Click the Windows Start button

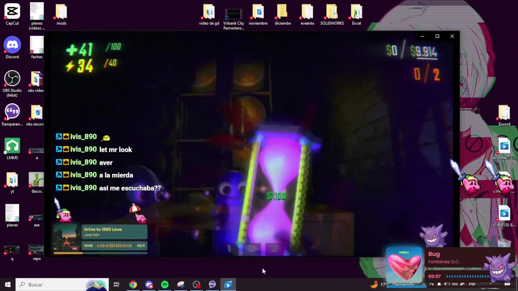click(x=7, y=285)
